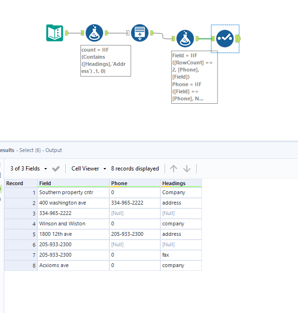Click the Headings column header
The width and height of the screenshot is (298, 313).
click(x=181, y=183)
